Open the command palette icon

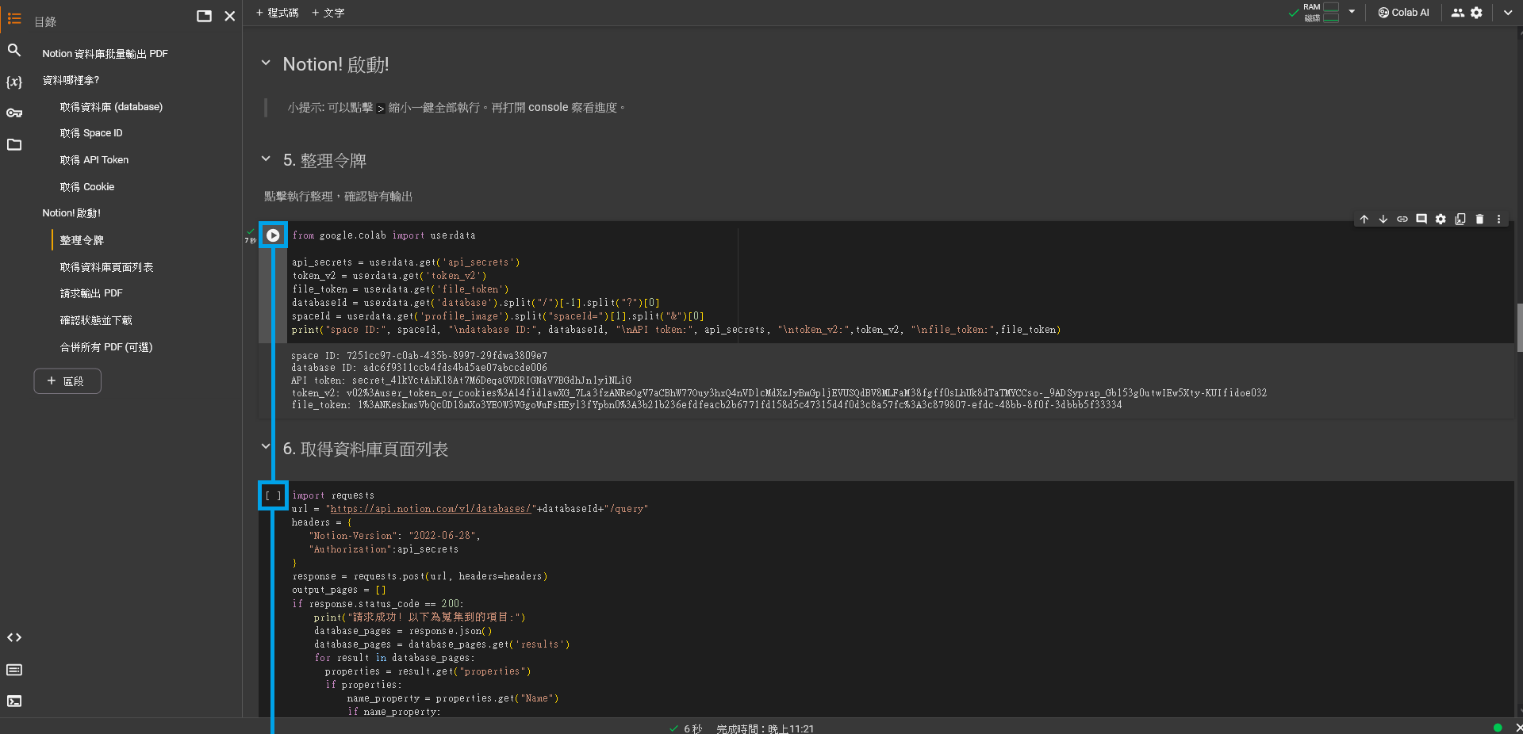point(14,670)
